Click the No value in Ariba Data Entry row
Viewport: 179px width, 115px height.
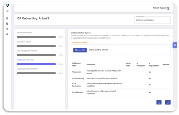150,78
